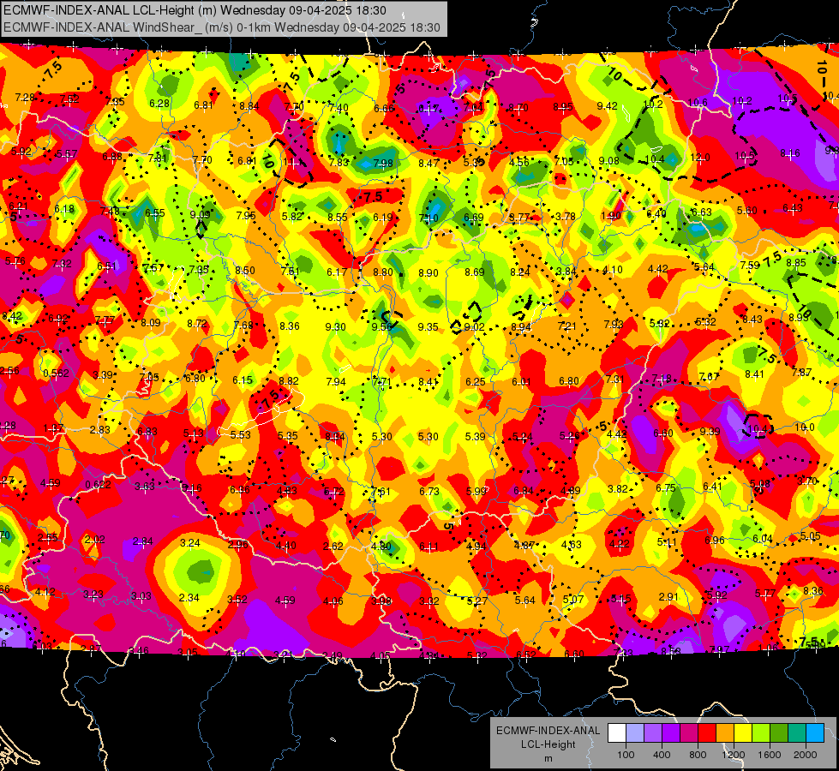Viewport: 839px width, 771px height.
Task: Click legend label 'ECMWF-INDEX-ANAL' in bottom box
Action: (548, 731)
